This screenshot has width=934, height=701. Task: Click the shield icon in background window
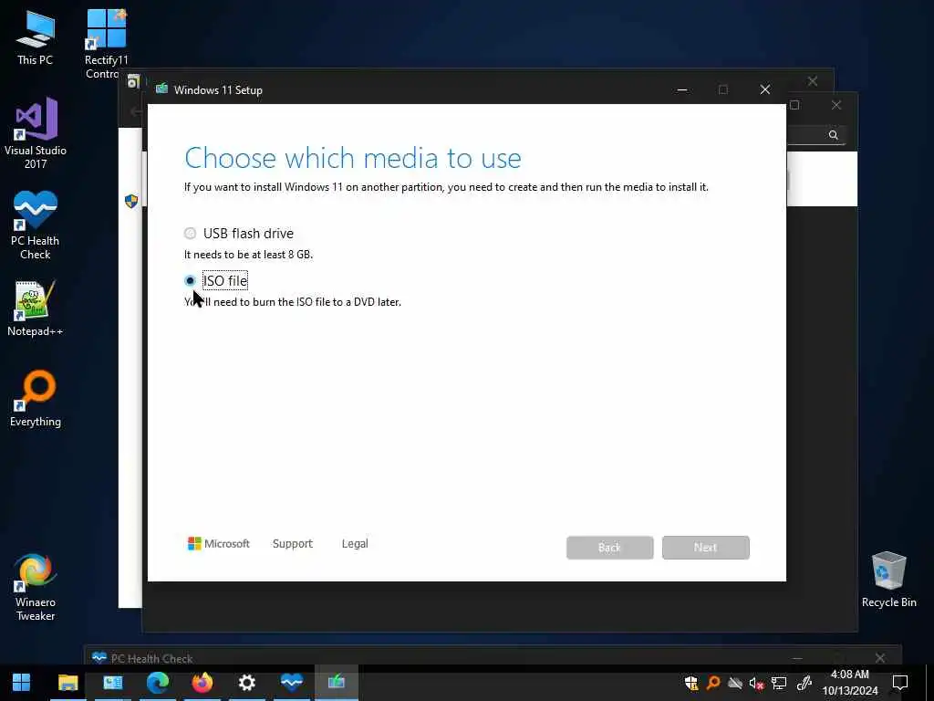click(131, 201)
